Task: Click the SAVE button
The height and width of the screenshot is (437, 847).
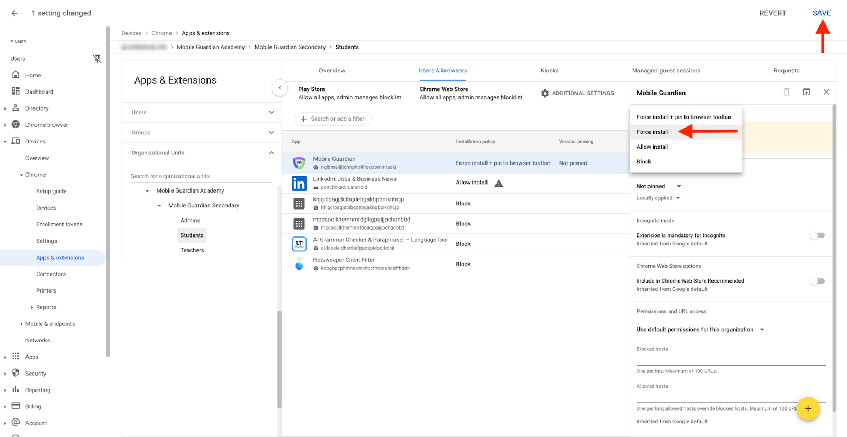Action: [822, 13]
